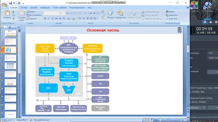Zoom in with the plus button
Image resolution: width=218 pixels, height=122 pixels.
(x=181, y=120)
